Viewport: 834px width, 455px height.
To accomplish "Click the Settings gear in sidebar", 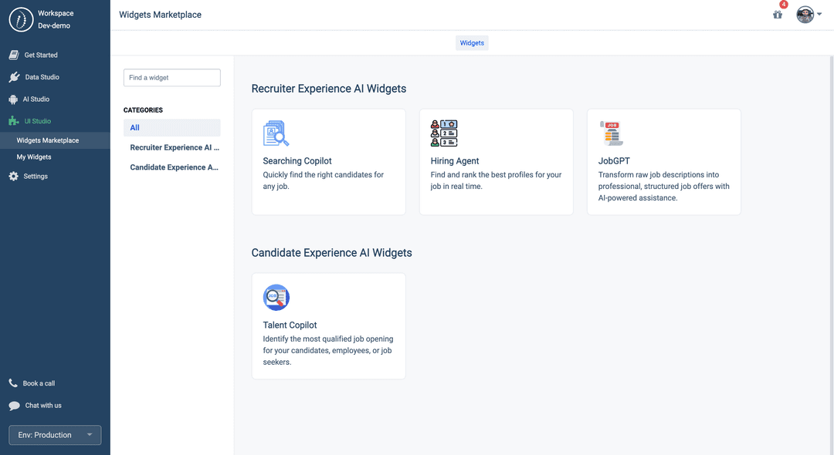I will [13, 176].
